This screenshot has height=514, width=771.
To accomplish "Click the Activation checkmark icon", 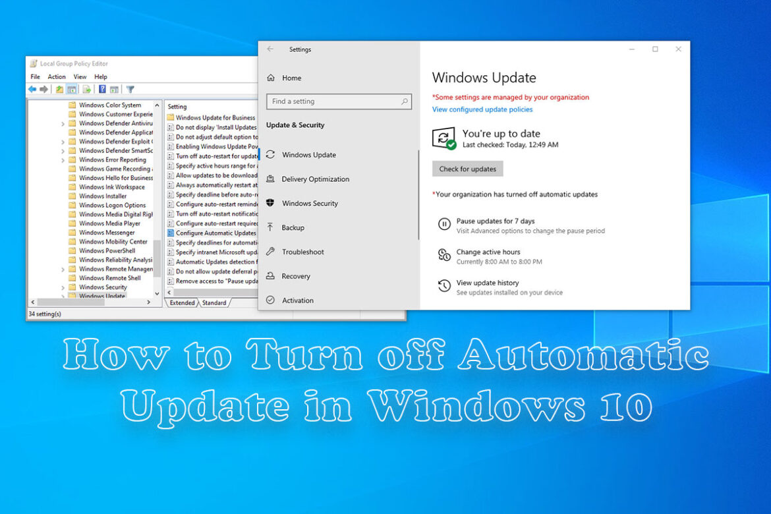I will pos(270,300).
